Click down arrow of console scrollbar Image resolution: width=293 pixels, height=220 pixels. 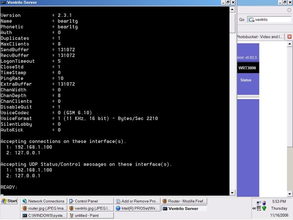(x=232, y=193)
